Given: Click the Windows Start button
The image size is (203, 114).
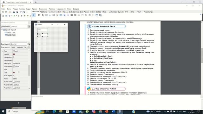Looking at the screenshot, I should pos(3,111).
